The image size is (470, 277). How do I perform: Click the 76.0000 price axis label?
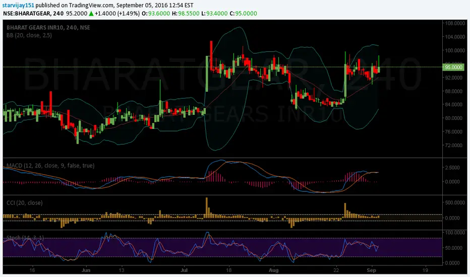453,132
